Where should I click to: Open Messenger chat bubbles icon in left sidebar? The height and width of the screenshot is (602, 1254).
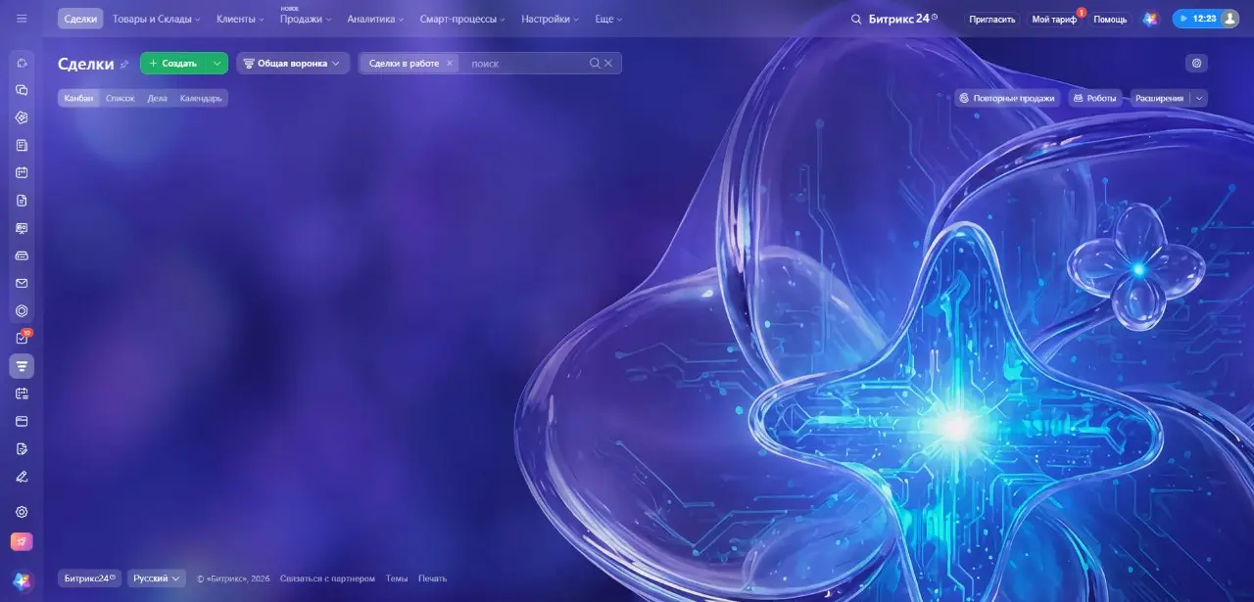(22, 90)
